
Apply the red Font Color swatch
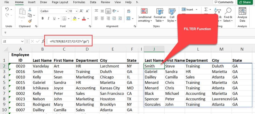[x=84, y=18]
